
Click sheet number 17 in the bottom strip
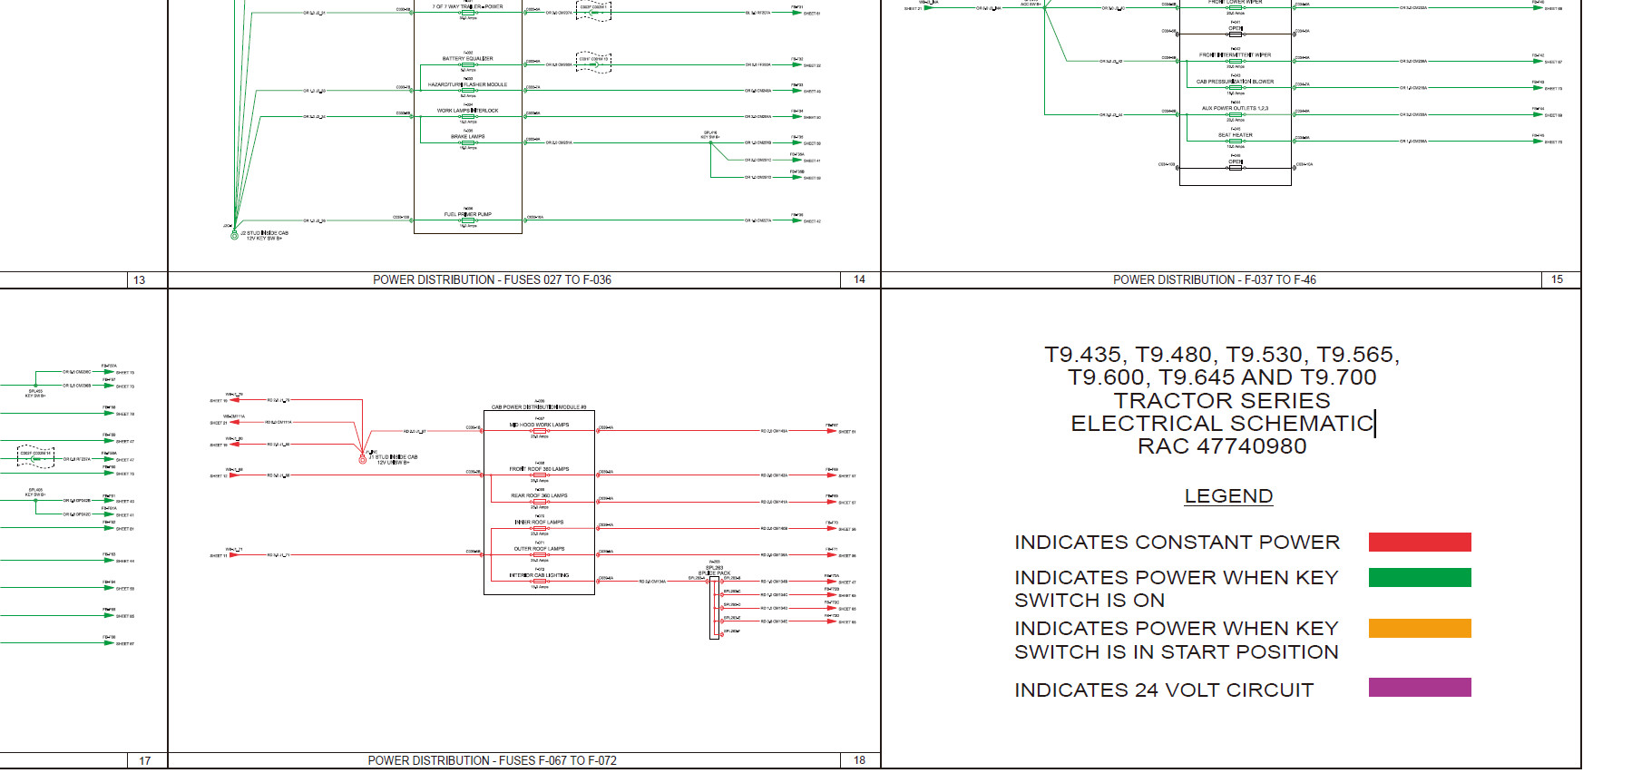[145, 760]
